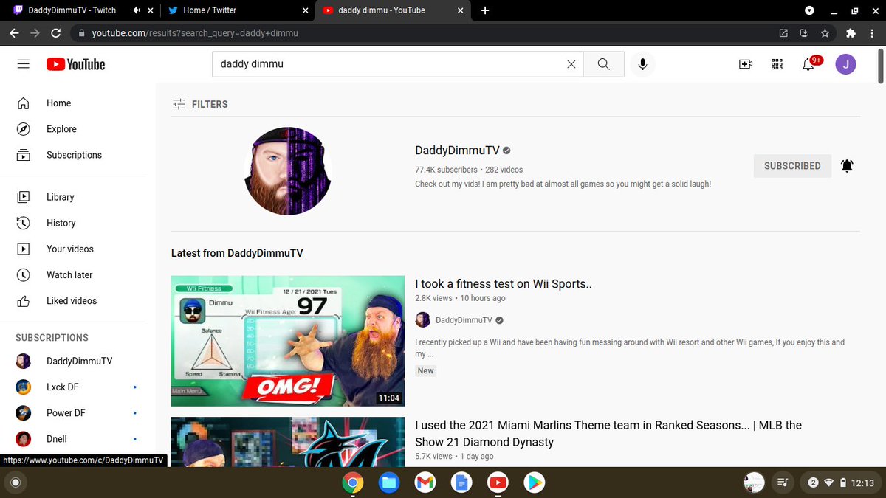
Task: Open the Files app on shelf
Action: pos(389,483)
